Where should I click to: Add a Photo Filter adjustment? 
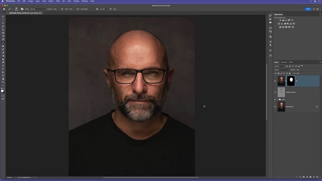288,24
